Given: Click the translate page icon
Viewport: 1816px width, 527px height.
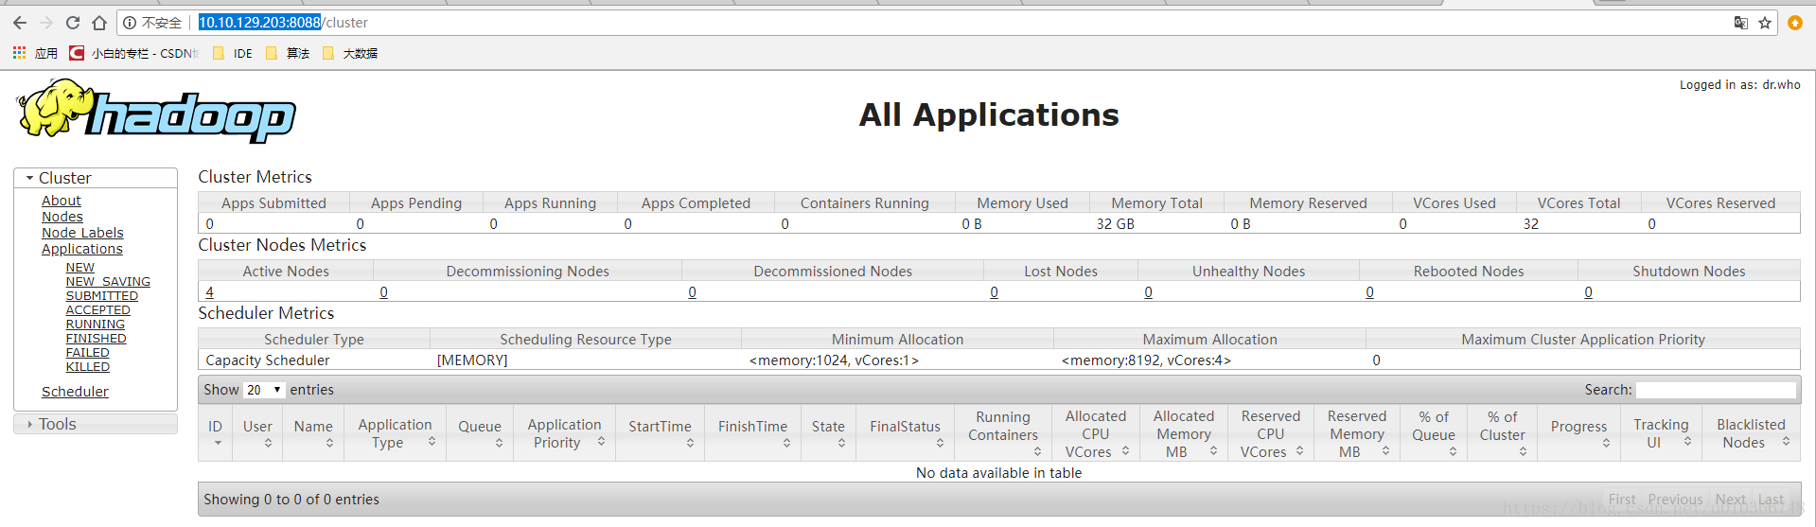Looking at the screenshot, I should click(1740, 23).
